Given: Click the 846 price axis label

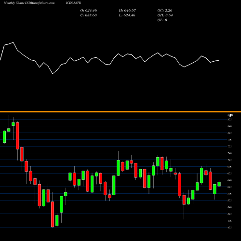Looking at the screenshot, I should tap(229, 126).
